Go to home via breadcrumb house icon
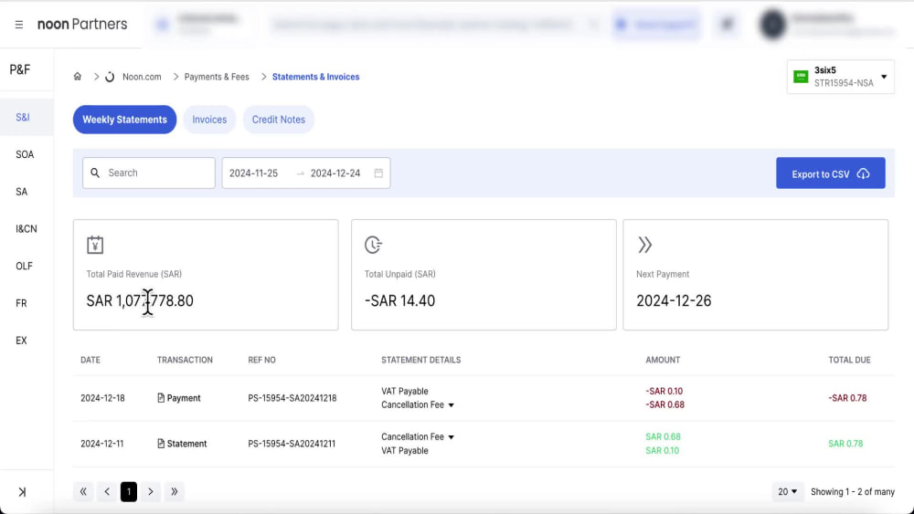The height and width of the screenshot is (514, 914). click(78, 77)
